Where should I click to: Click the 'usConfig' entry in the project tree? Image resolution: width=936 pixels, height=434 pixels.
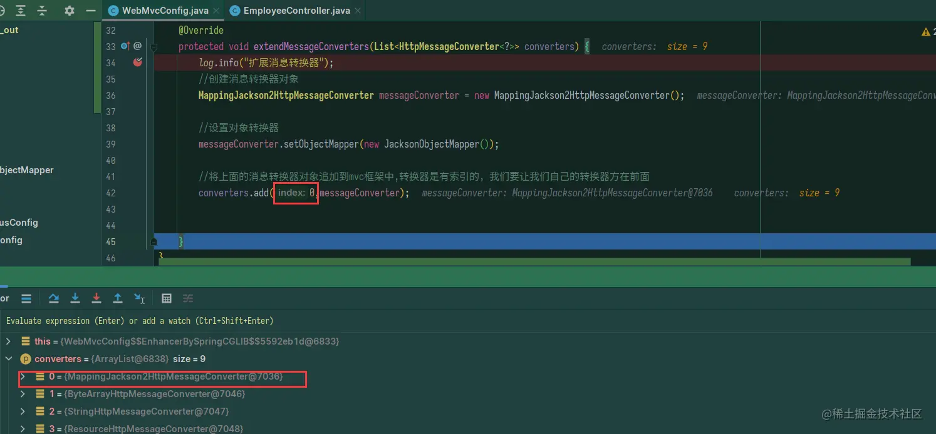tap(19, 223)
